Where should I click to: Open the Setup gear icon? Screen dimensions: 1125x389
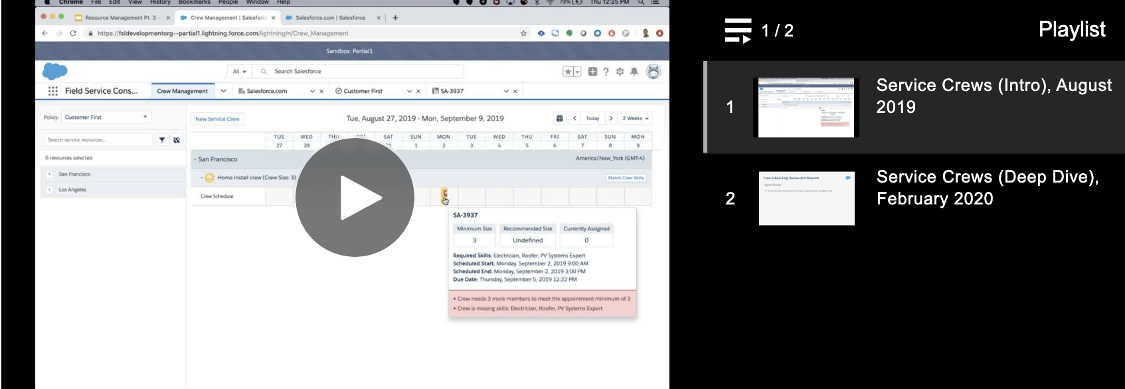[620, 72]
